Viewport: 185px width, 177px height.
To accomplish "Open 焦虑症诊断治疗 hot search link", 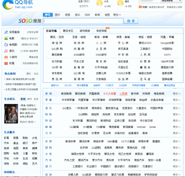I will [157, 7].
